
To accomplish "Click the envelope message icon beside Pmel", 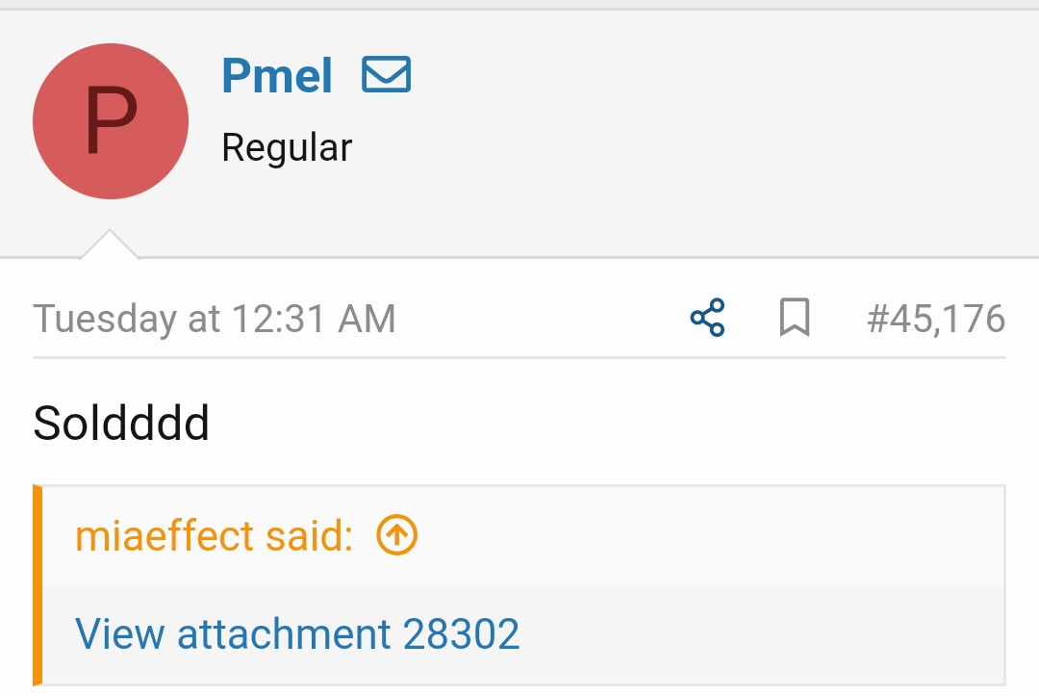I will pyautogui.click(x=386, y=75).
